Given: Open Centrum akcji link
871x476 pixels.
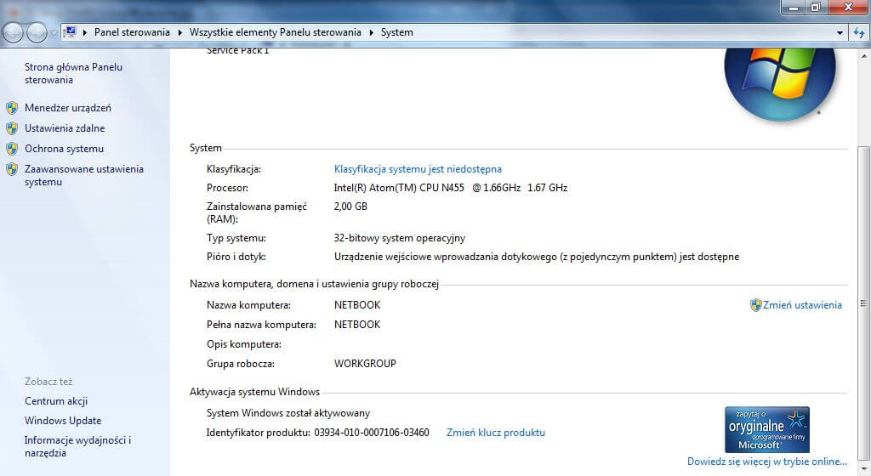Looking at the screenshot, I should [56, 401].
